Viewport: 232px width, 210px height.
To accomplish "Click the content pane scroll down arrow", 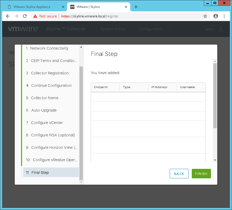I will [215, 160].
